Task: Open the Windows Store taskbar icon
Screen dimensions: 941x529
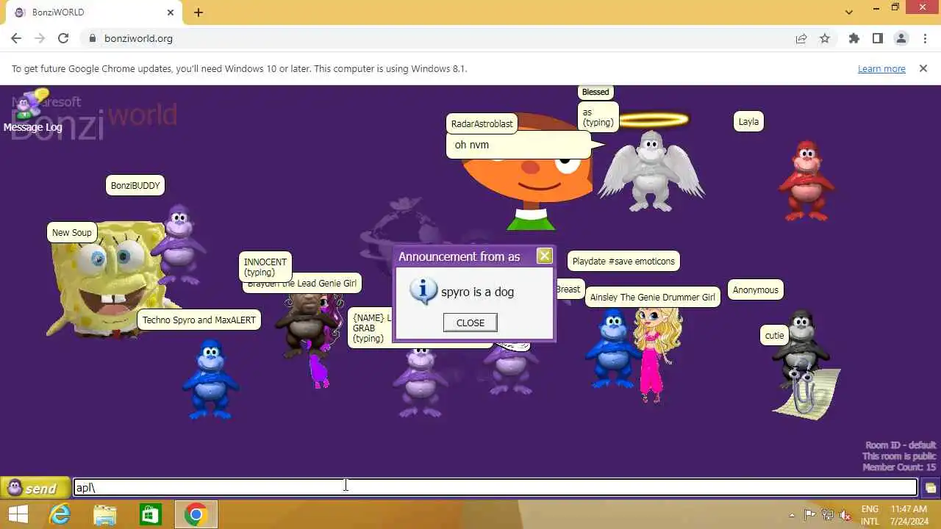Action: pos(150,515)
